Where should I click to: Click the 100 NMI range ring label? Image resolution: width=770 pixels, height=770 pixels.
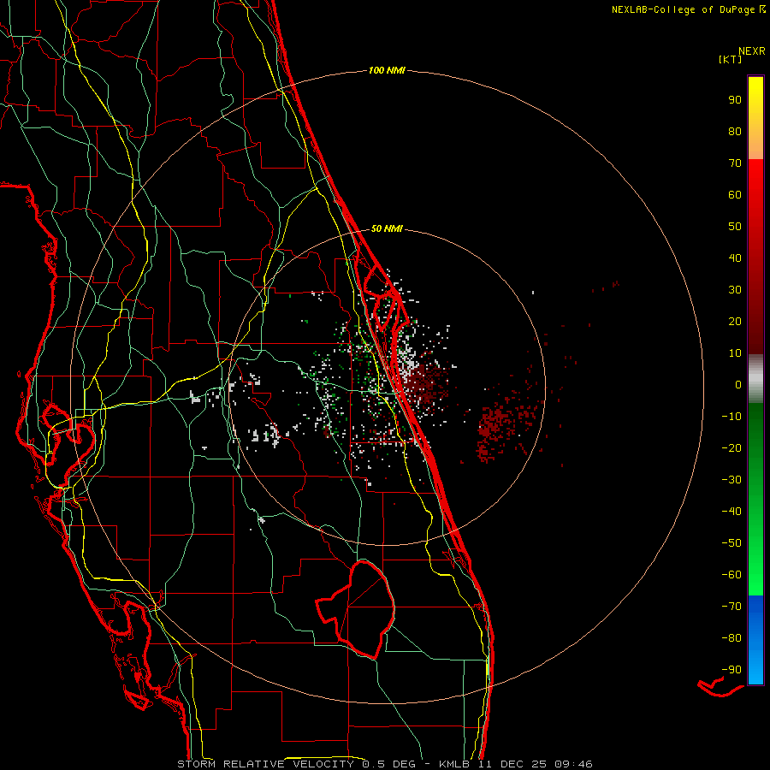tap(387, 71)
